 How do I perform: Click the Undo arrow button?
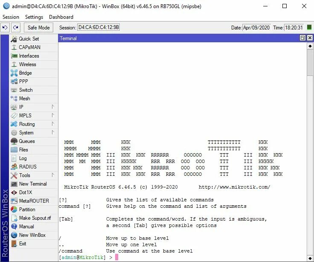5,27
